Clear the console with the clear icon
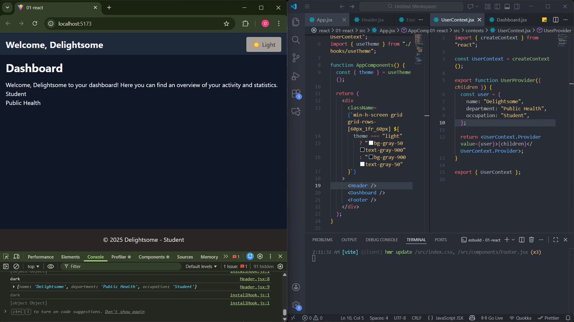This screenshot has height=322, width=574. (x=16, y=266)
